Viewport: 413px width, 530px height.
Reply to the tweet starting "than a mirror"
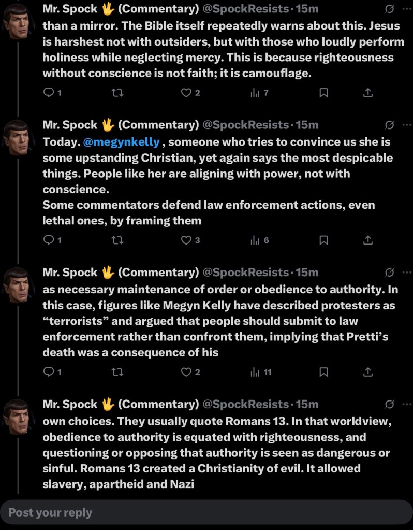click(x=49, y=93)
